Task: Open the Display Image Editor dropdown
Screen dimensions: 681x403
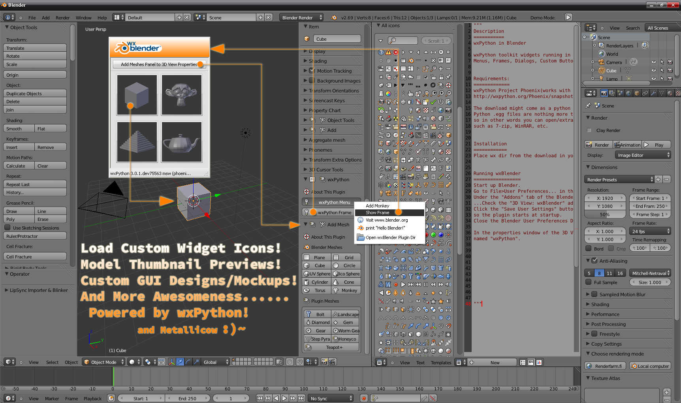Action: [x=643, y=155]
